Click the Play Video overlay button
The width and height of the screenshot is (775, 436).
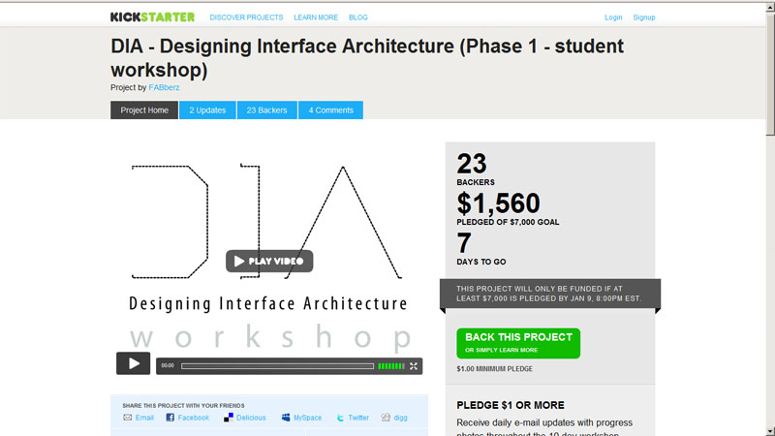pyautogui.click(x=269, y=261)
